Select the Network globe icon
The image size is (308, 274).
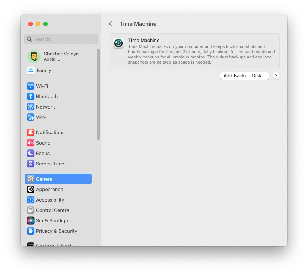30,107
